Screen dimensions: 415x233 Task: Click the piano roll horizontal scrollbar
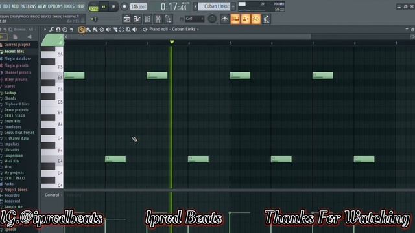[189, 37]
